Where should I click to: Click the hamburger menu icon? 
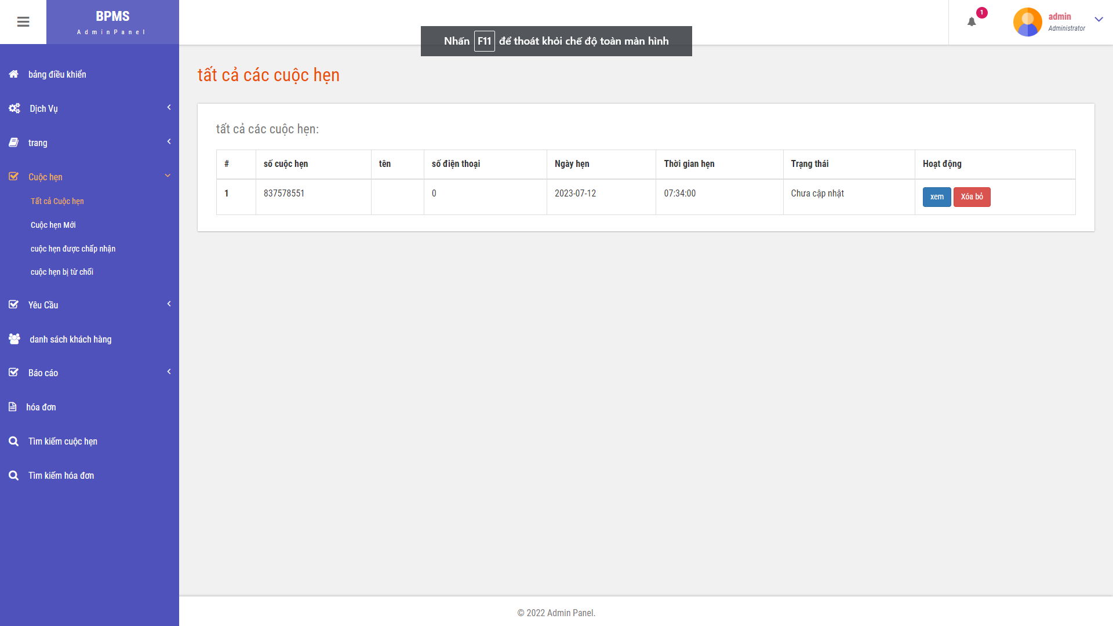tap(23, 22)
